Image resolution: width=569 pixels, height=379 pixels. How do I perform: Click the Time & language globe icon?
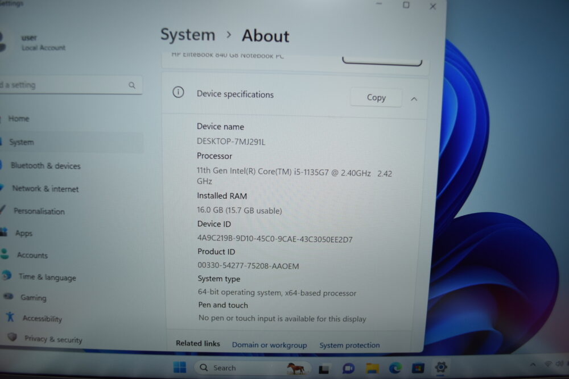pyautogui.click(x=6, y=276)
